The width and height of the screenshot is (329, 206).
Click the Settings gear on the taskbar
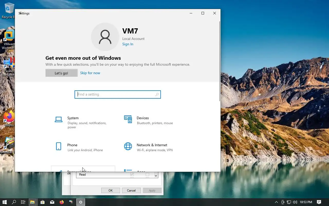click(80, 202)
